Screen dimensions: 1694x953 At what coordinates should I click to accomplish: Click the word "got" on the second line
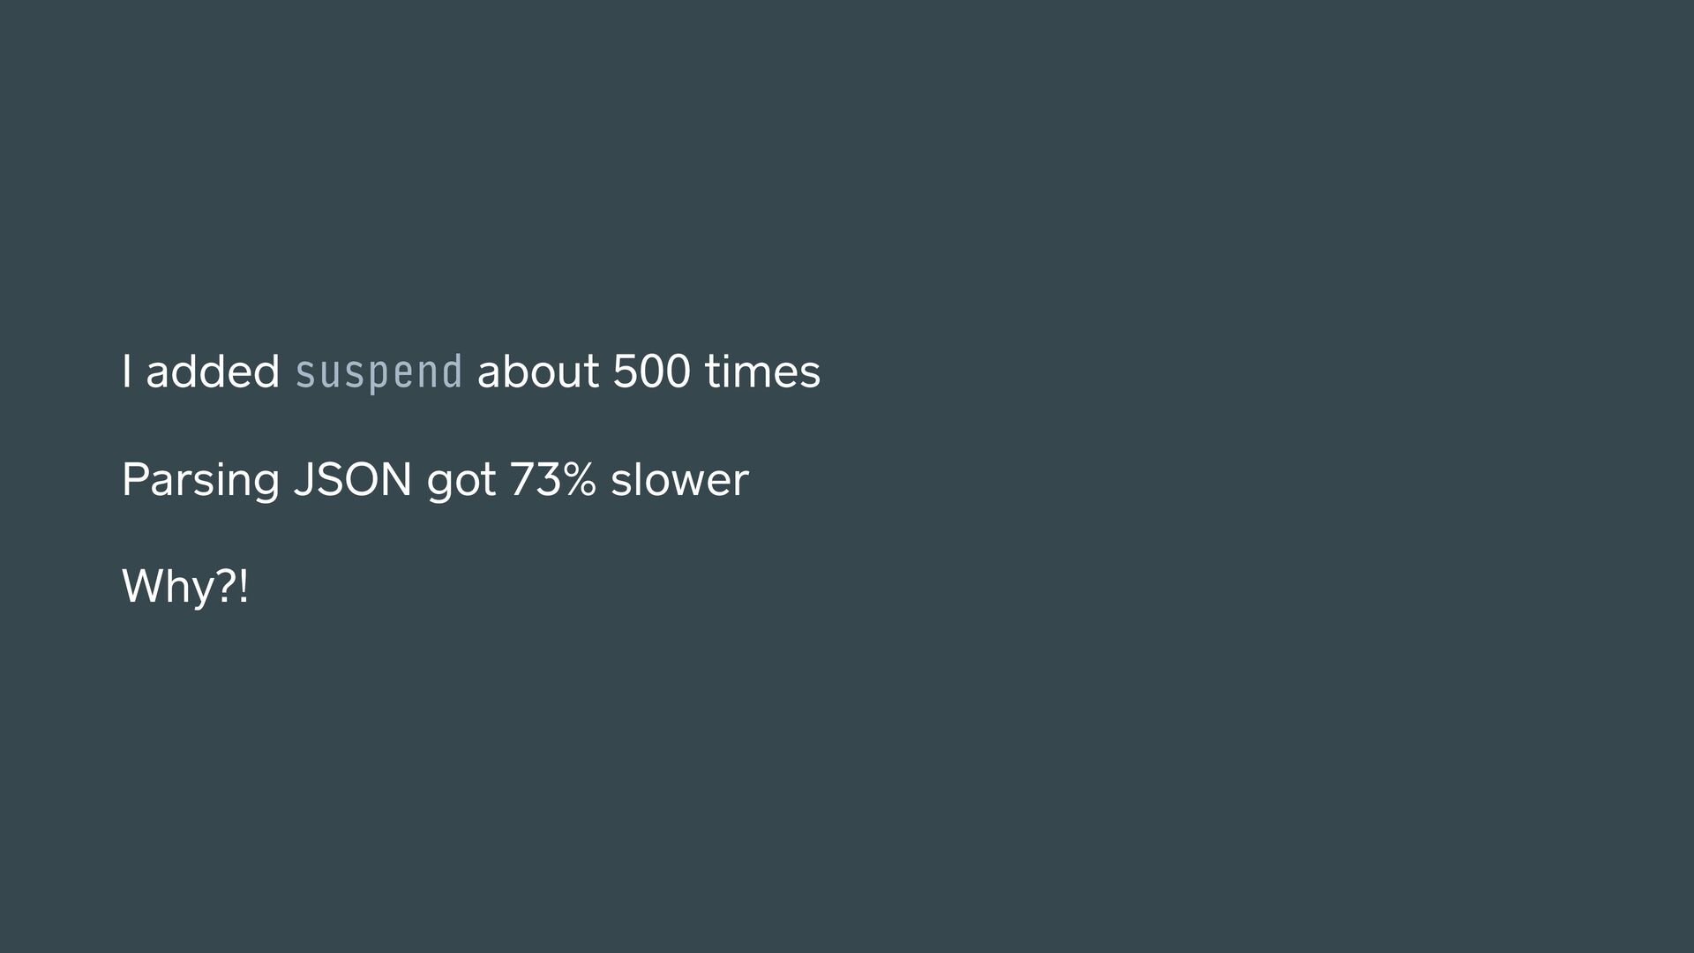click(461, 482)
